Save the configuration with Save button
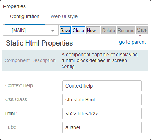Viewport: 151px width, 140px height. point(65,30)
